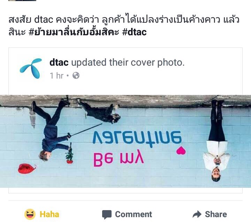Click the red balloon in cover photo
The height and width of the screenshot is (222, 251).
coord(27,169)
